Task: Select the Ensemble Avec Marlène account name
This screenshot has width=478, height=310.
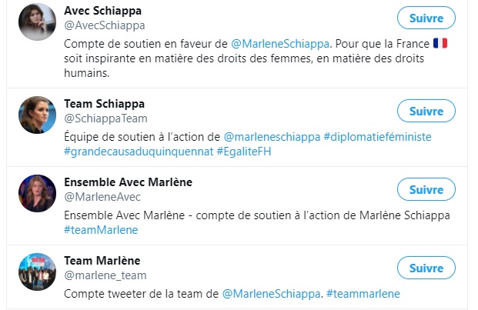Action: click(x=128, y=182)
